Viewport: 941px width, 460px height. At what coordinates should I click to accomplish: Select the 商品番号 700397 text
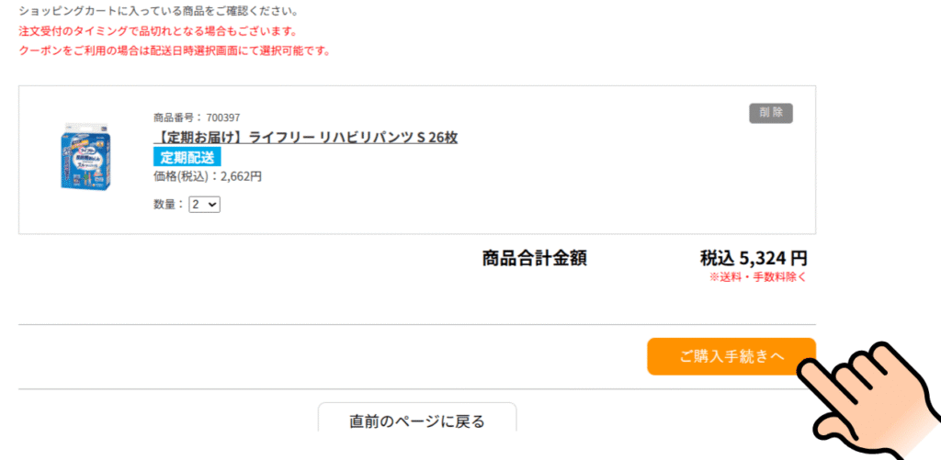tap(197, 117)
